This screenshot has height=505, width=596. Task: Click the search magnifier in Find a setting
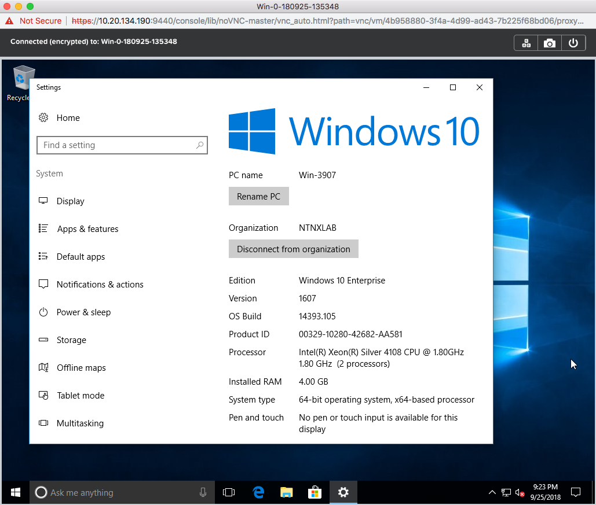pyautogui.click(x=200, y=145)
